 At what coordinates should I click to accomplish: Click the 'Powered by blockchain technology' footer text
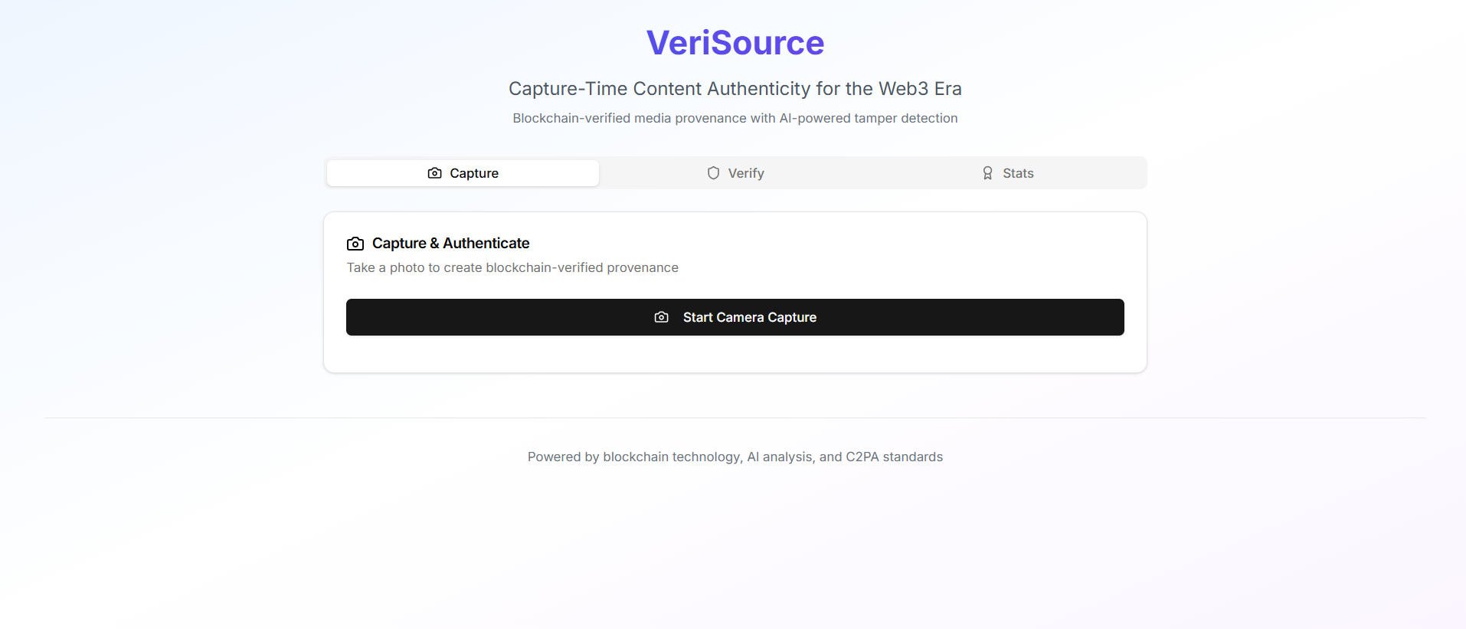(x=735, y=457)
